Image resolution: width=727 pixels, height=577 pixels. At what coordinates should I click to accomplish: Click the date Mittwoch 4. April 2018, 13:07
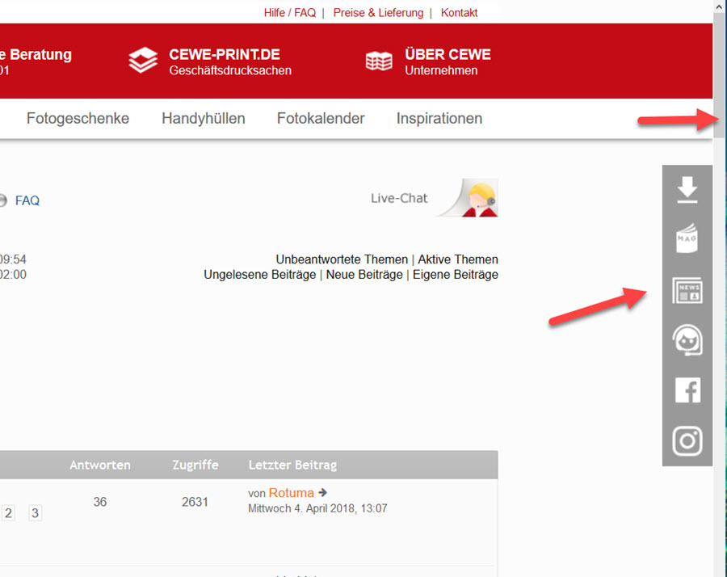click(x=317, y=508)
